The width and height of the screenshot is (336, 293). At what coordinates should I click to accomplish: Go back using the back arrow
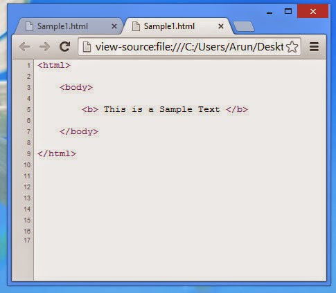(25, 47)
